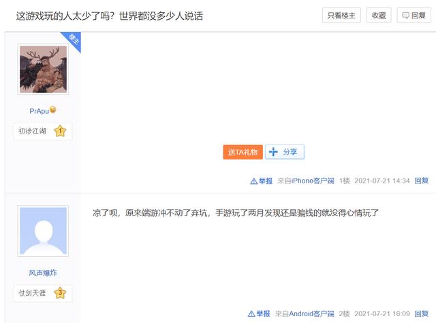Open 风声爆炸 default avatar
The width and height of the screenshot is (436, 323).
pyautogui.click(x=43, y=231)
